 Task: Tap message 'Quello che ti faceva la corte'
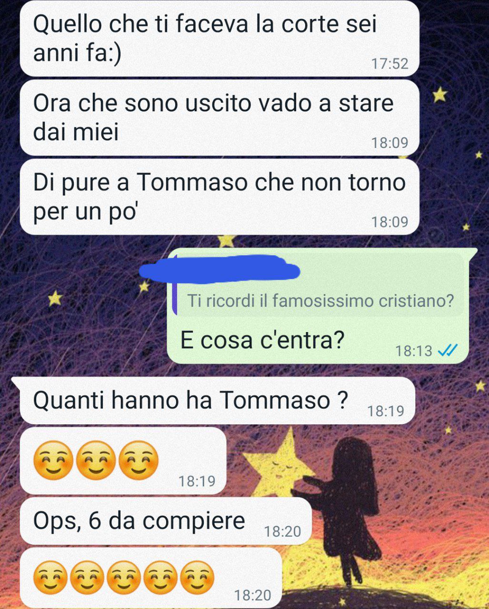click(220, 39)
